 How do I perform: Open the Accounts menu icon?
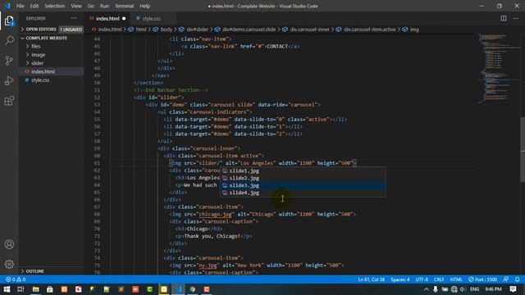click(9, 244)
